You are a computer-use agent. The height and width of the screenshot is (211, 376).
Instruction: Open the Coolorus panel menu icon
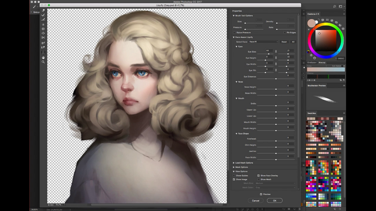344,14
